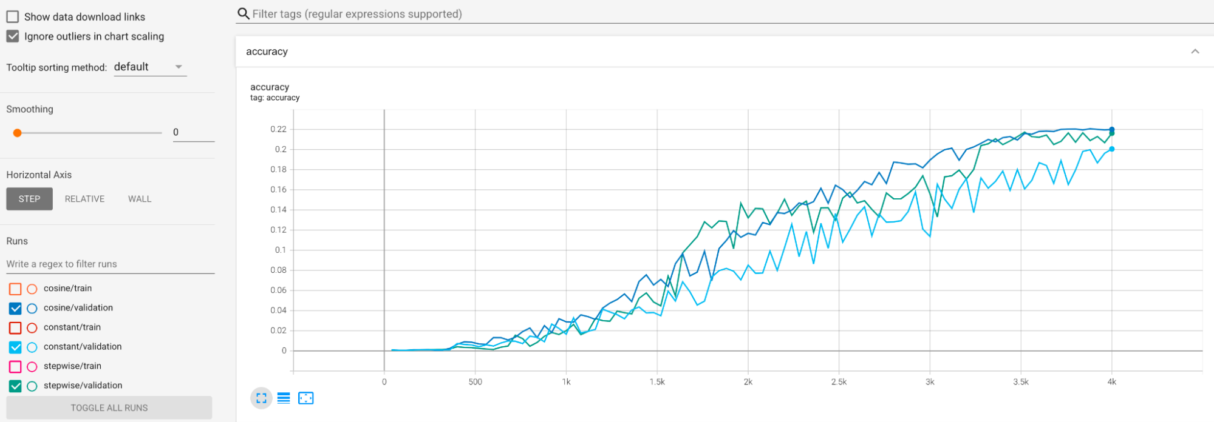
Task: Toggle logarithmic y-axis scaling icon below chart
Action: pyautogui.click(x=284, y=398)
